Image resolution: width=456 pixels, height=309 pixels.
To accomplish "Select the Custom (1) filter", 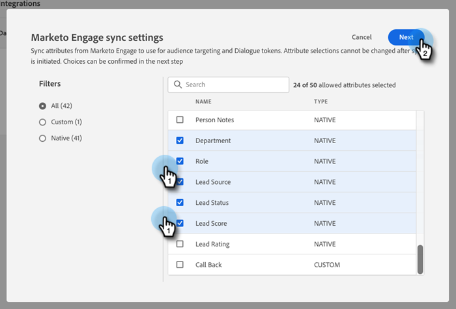I will (43, 122).
